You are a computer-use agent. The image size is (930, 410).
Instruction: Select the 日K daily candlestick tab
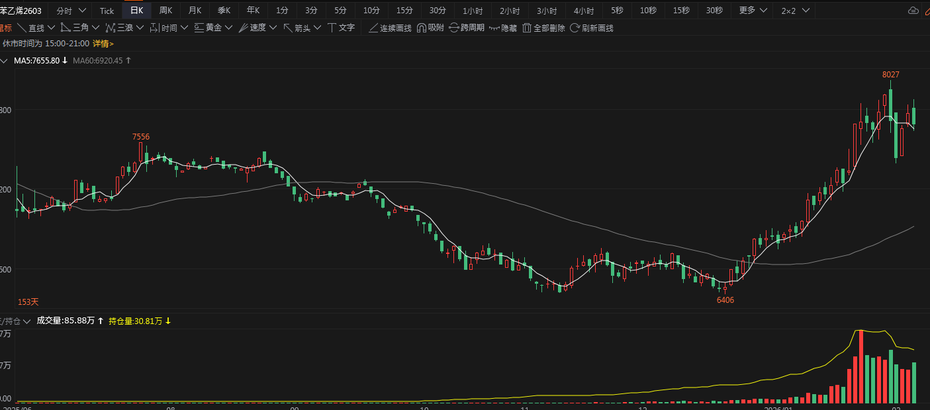(x=137, y=11)
